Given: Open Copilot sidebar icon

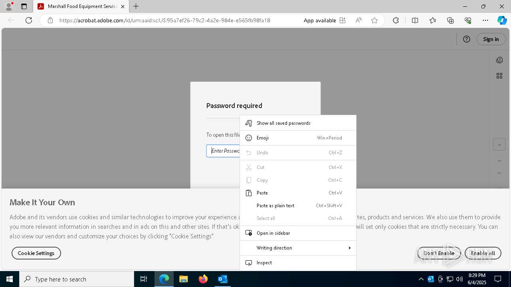Looking at the screenshot, I should click(x=502, y=20).
